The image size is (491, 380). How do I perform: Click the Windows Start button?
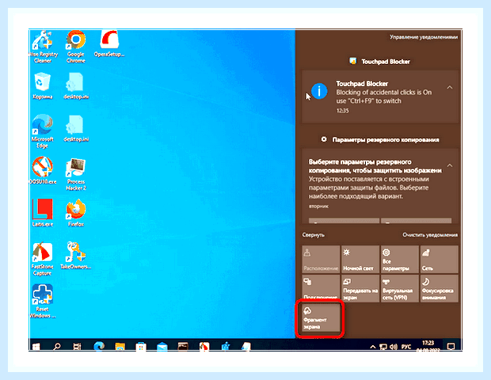[36, 346]
